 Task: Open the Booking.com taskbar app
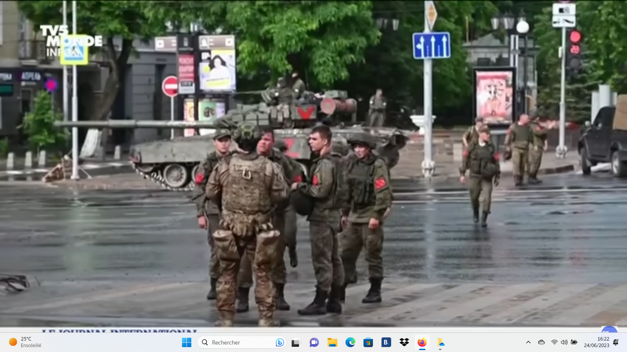point(386,342)
